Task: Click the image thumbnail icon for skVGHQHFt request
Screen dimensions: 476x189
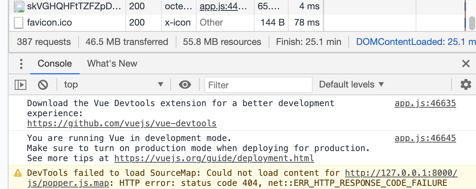Action: pyautogui.click(x=19, y=6)
